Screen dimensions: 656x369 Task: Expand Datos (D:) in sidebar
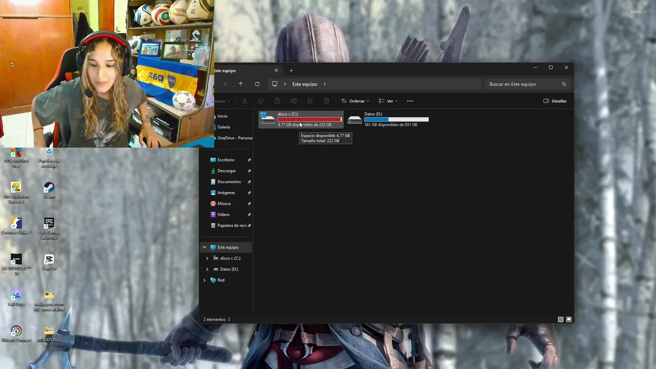pos(207,269)
